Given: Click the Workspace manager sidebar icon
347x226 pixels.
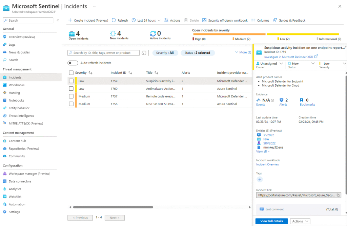Looking at the screenshot, I should [5, 174].
